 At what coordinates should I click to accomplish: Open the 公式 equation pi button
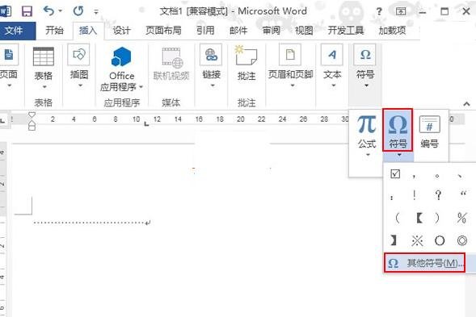[x=367, y=136]
